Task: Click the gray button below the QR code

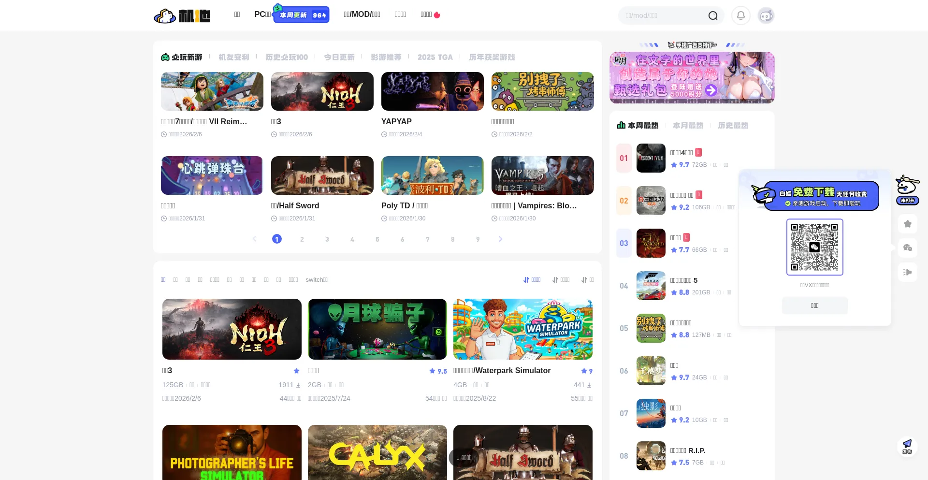Action: tap(815, 305)
